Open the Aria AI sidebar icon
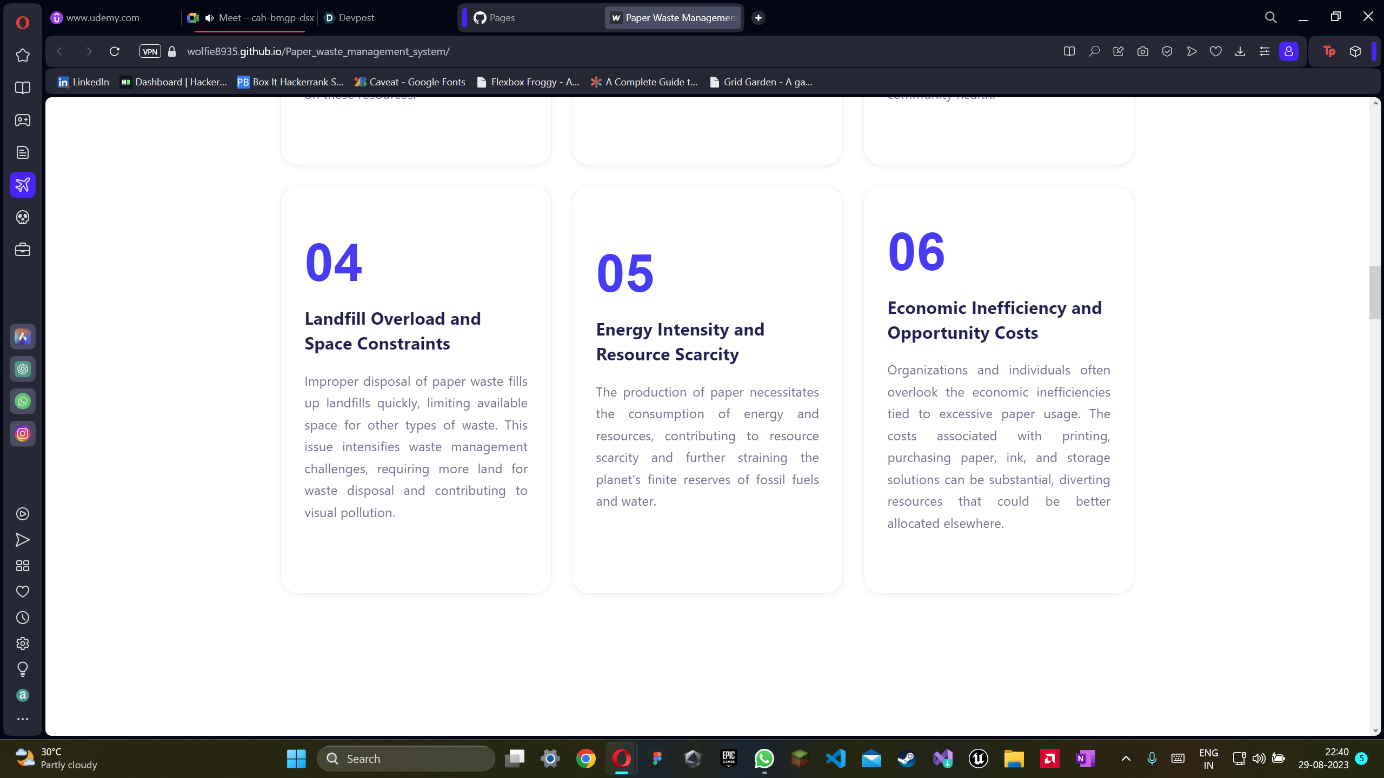This screenshot has height=778, width=1384. [22, 337]
